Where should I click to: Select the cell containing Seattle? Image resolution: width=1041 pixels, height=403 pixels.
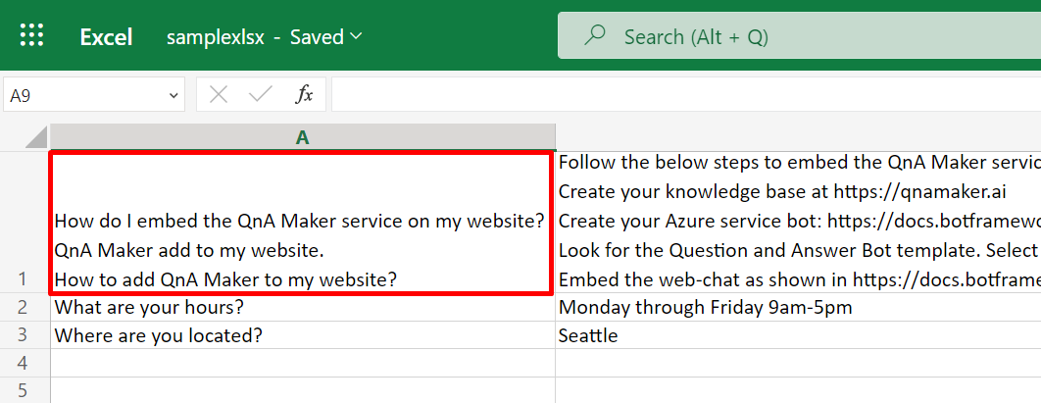[798, 334]
